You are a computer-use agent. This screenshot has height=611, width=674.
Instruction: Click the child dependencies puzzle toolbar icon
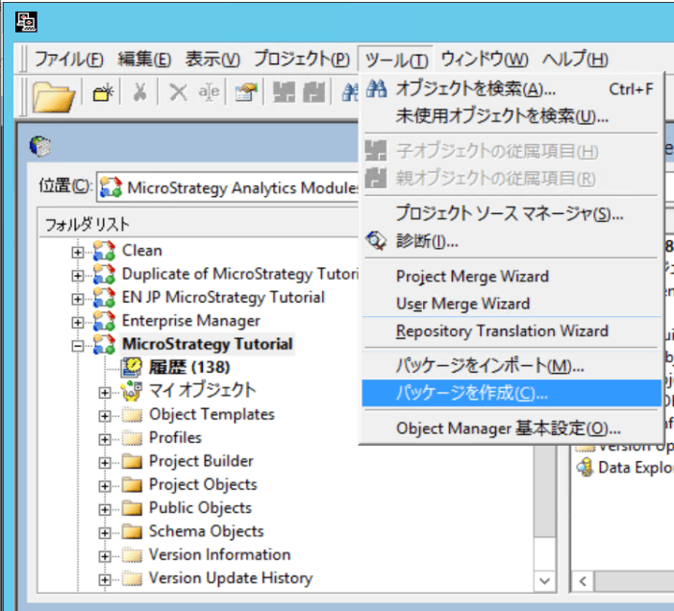(x=285, y=92)
